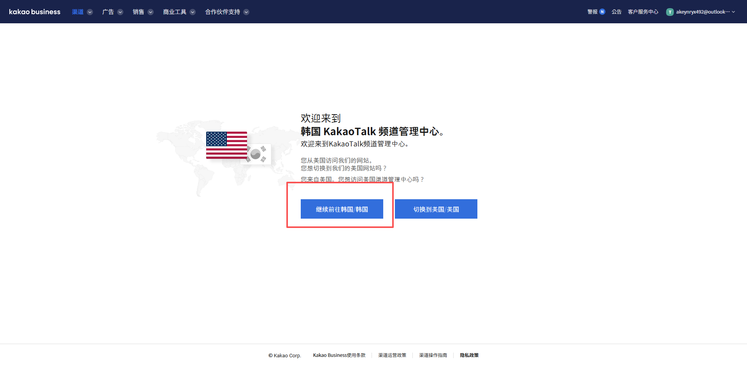Click the kakao business logo
747x367 pixels.
pyautogui.click(x=35, y=12)
